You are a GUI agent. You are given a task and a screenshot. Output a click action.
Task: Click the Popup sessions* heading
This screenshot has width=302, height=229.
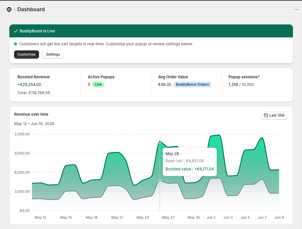[244, 77]
